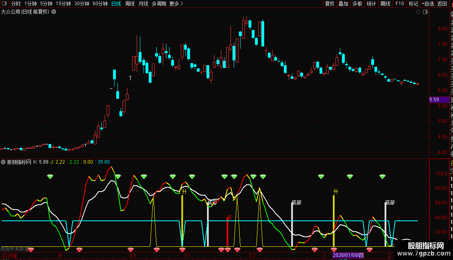Switch to the 周线 weekly tab
The width and height of the screenshot is (453, 260).
click(130, 4)
